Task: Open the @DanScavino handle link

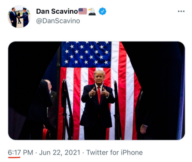Action: [58, 21]
